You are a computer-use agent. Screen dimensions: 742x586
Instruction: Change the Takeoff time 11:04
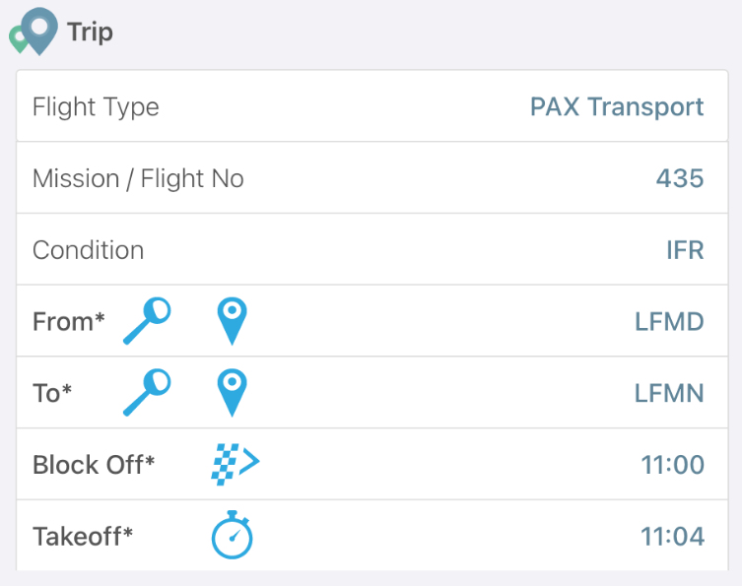tap(672, 537)
